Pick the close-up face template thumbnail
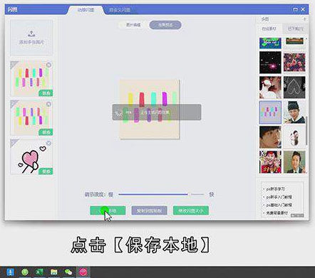Image resolution: width=315 pixels, height=278 pixels. tap(270, 137)
